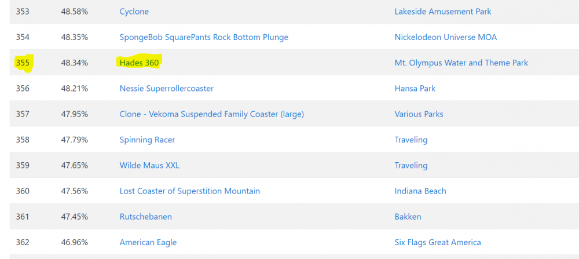Click Mt. Olympus Water and Theme Park
This screenshot has width=579, height=259.
click(461, 63)
